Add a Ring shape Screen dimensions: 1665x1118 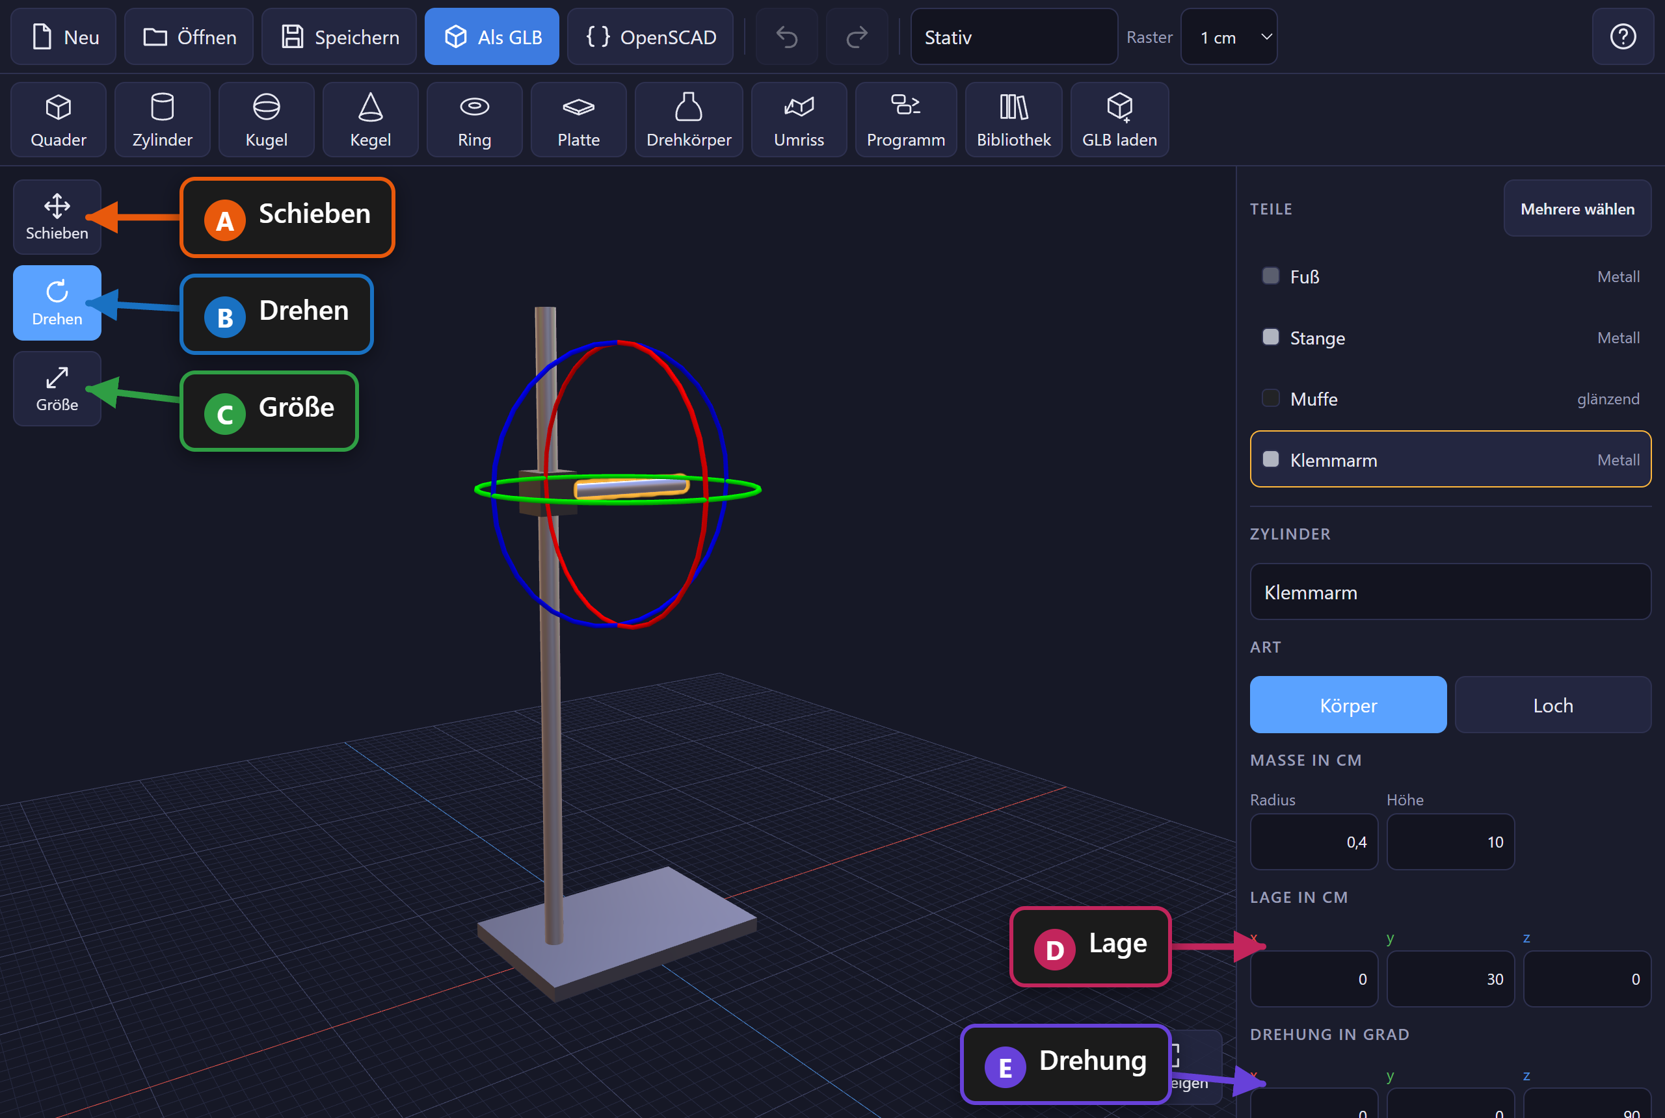coord(474,119)
